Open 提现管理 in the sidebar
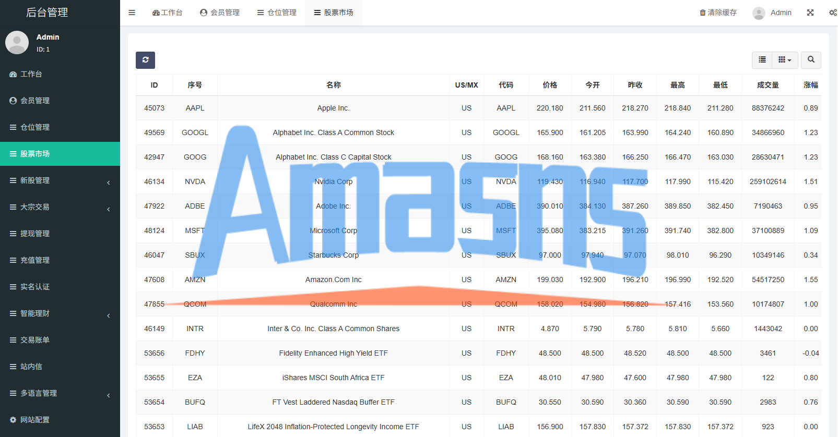Screen dimensions: 838x437 point(60,234)
